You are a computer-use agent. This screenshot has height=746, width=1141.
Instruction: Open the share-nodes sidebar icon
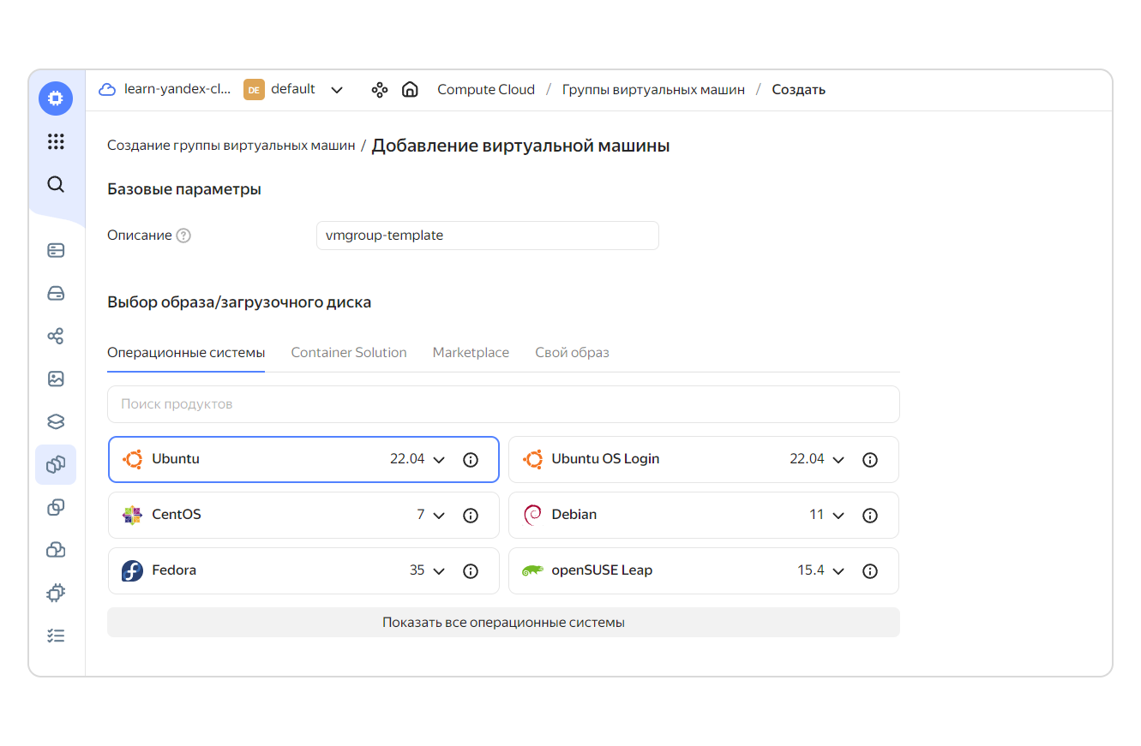(56, 336)
